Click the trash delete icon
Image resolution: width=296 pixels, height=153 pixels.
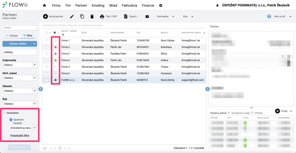point(92,16)
